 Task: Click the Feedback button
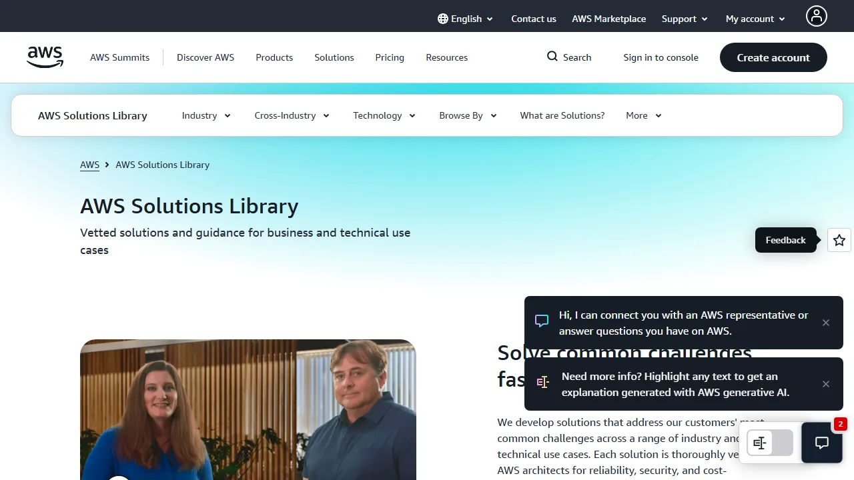[x=786, y=240]
